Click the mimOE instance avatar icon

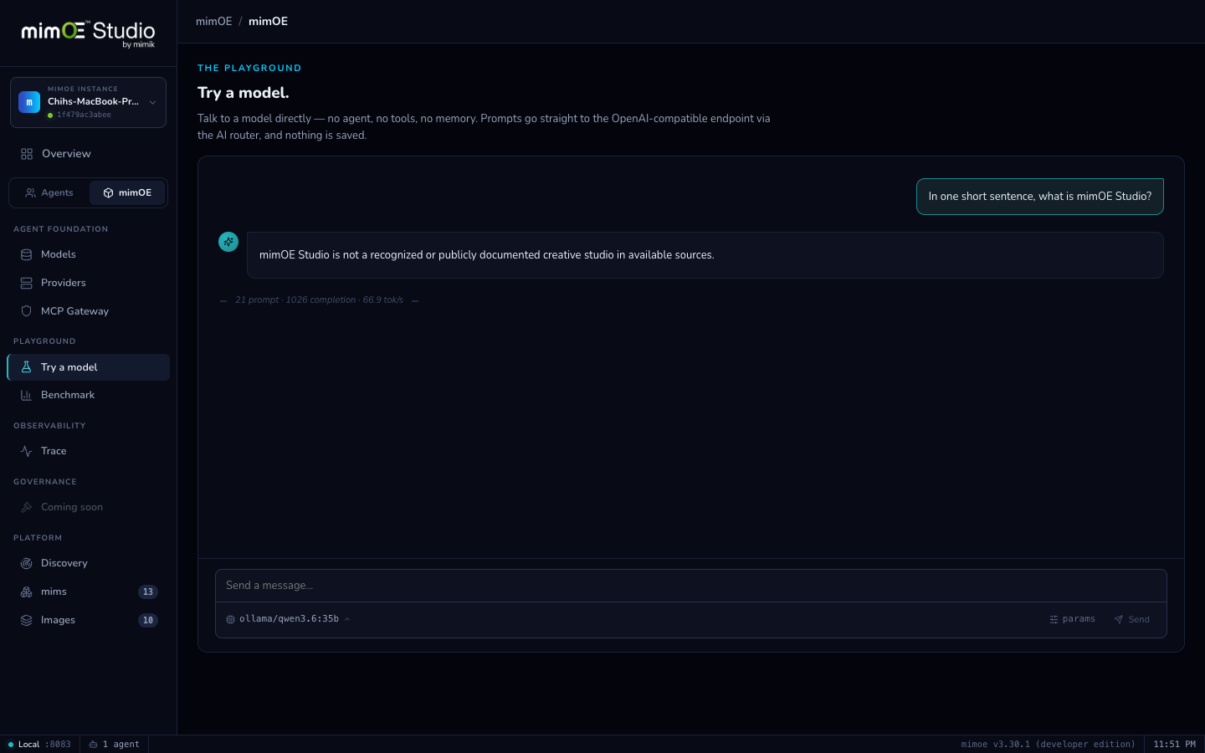point(29,102)
